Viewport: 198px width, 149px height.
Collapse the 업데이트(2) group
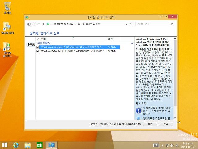tap(132, 43)
